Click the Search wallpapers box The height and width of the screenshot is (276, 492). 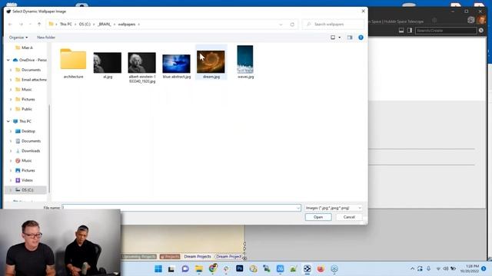pos(333,24)
